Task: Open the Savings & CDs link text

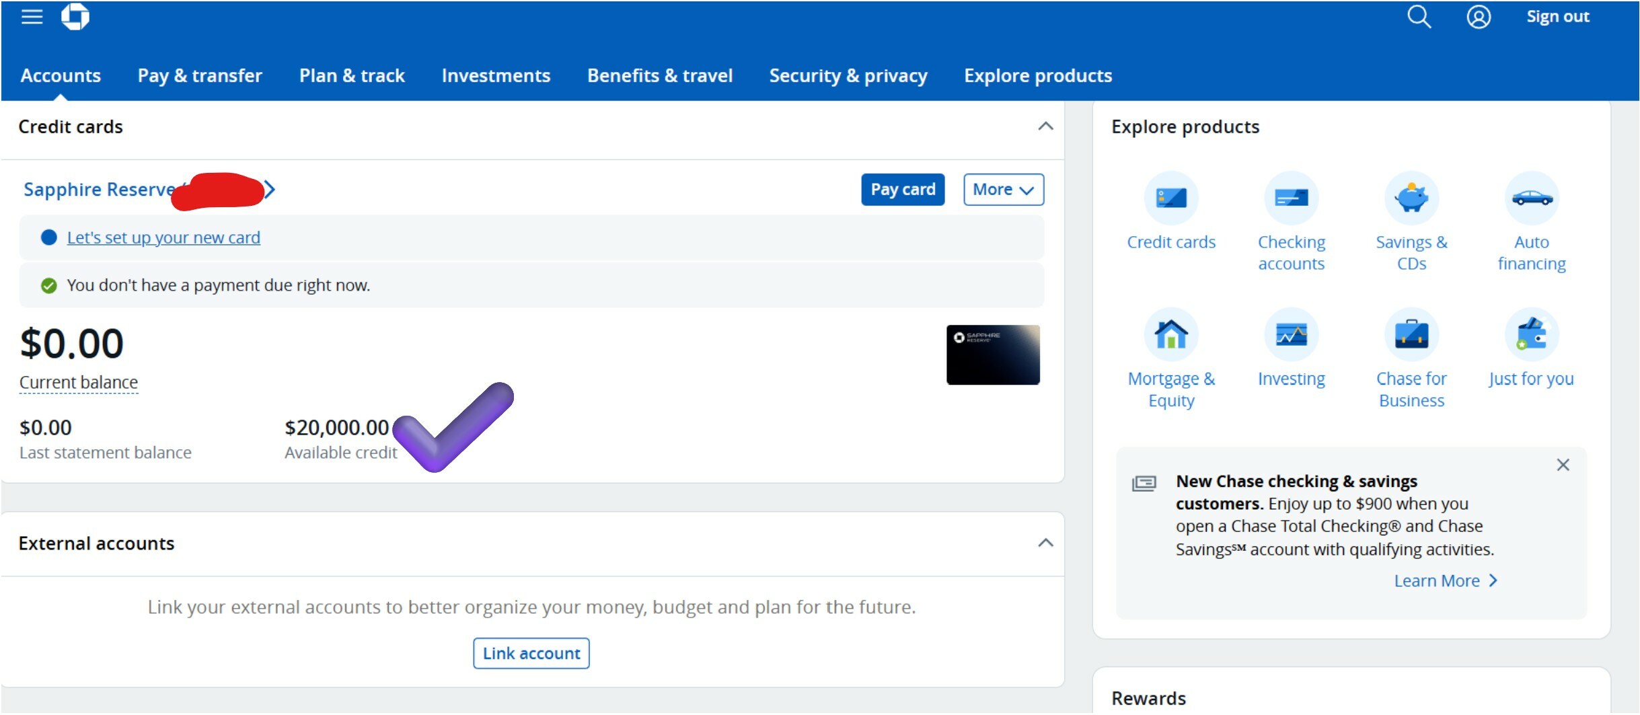Action: [x=1411, y=253]
